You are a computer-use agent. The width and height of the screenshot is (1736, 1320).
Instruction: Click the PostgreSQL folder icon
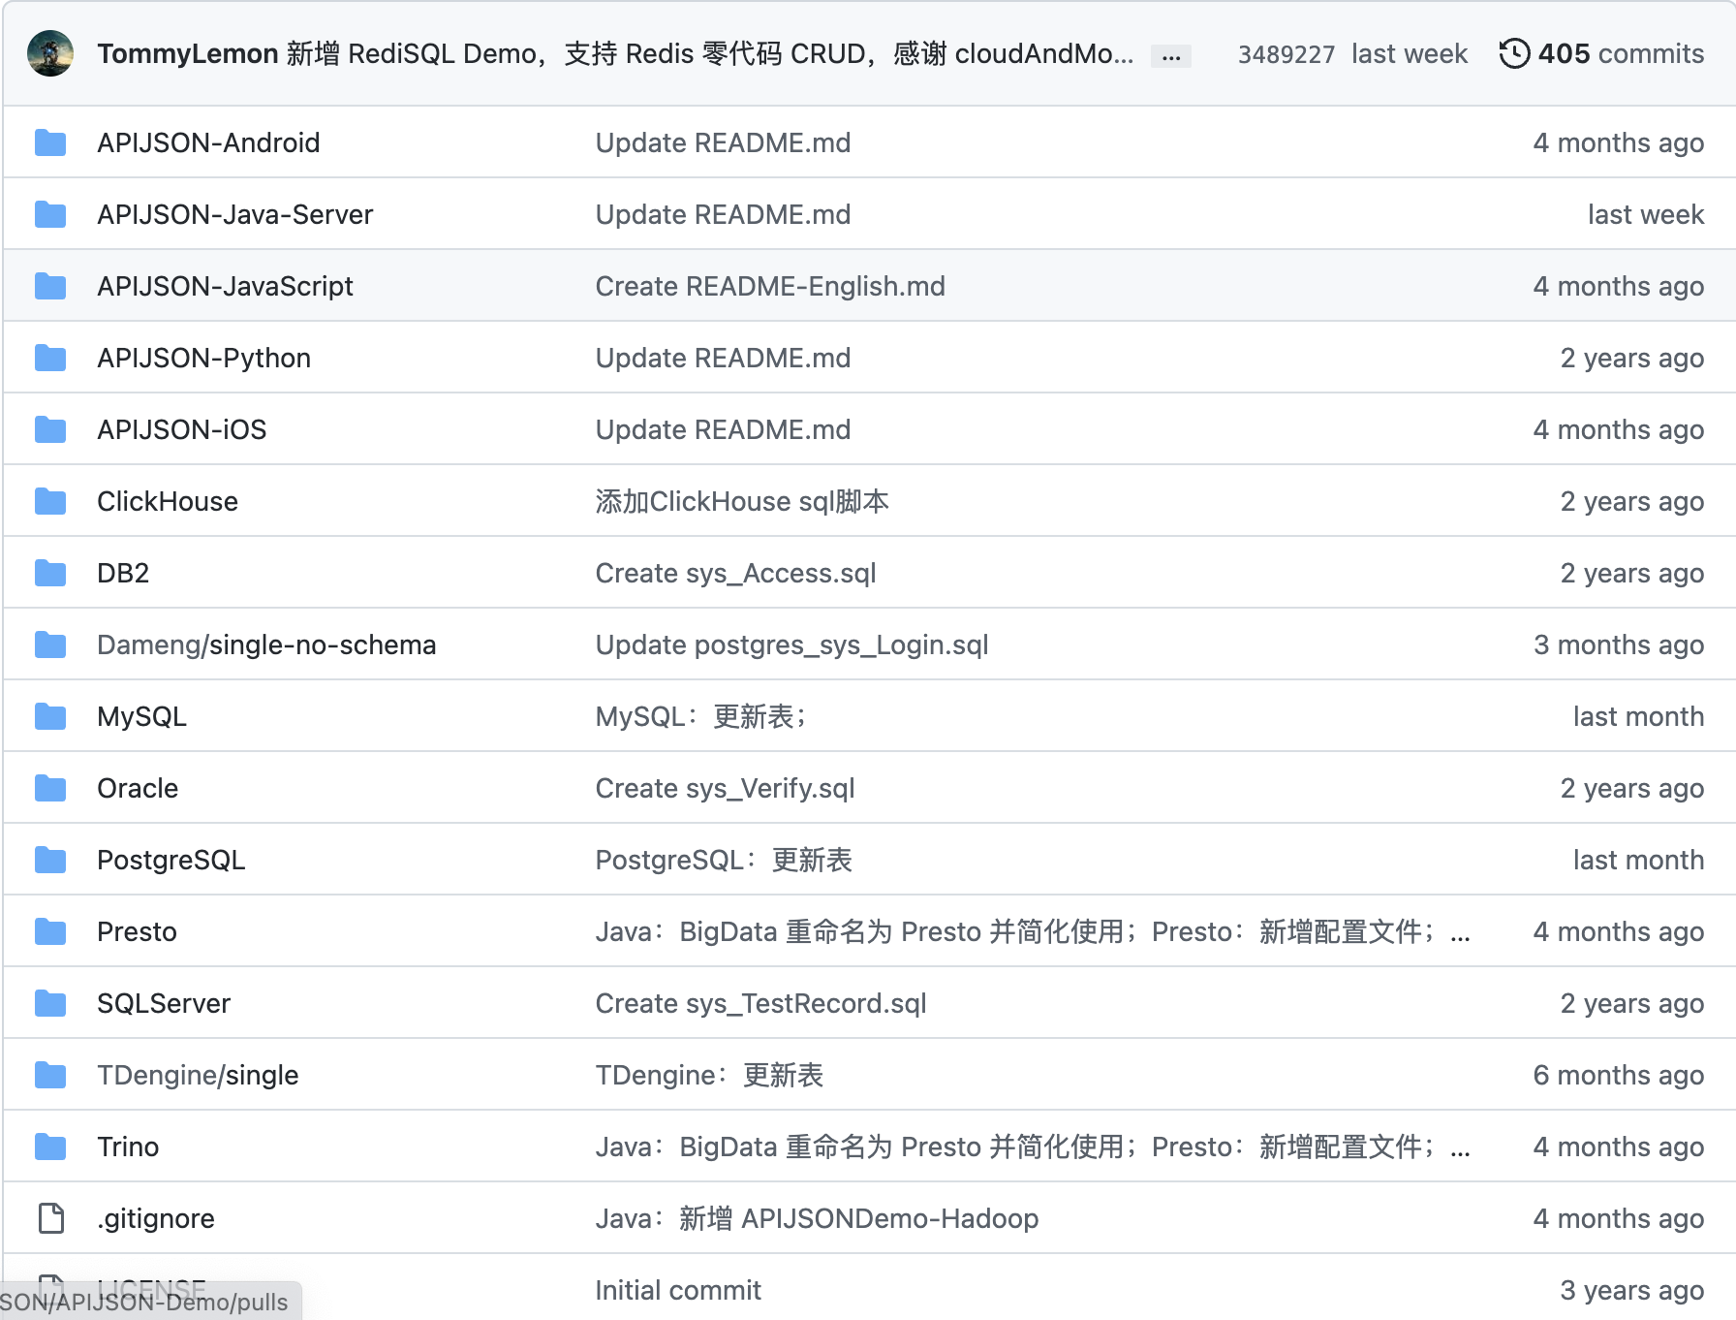click(50, 860)
